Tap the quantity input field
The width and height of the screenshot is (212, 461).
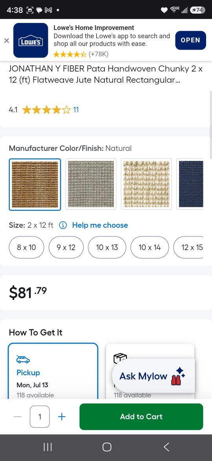[40, 416]
